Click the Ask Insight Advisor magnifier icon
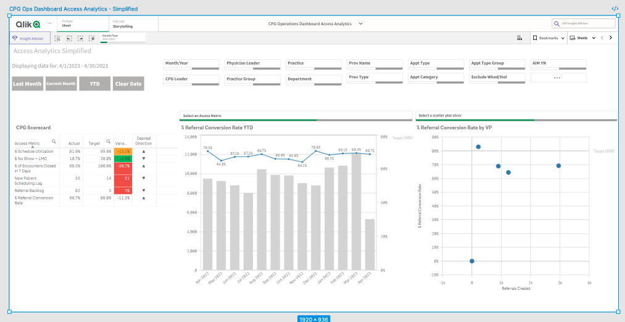This screenshot has width=625, height=322. tap(557, 23)
